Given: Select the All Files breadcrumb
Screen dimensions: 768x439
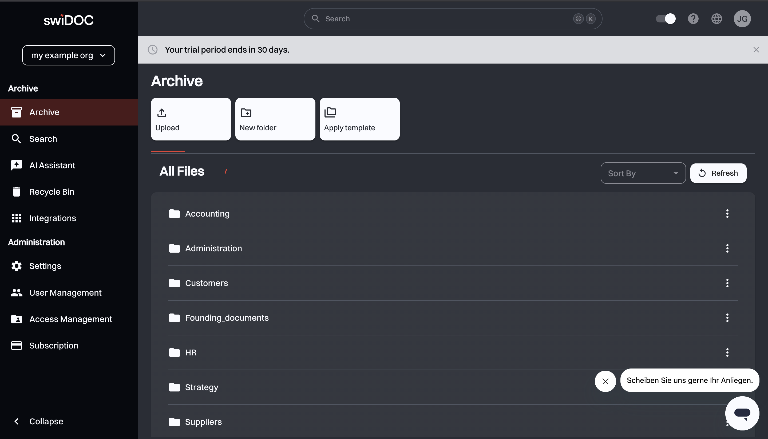Looking at the screenshot, I should 182,171.
